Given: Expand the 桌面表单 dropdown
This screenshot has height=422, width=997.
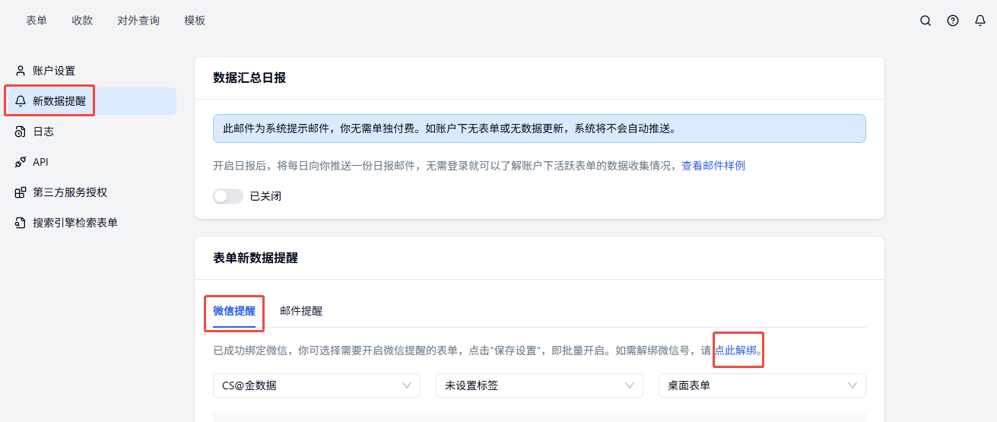Looking at the screenshot, I should tap(762, 386).
